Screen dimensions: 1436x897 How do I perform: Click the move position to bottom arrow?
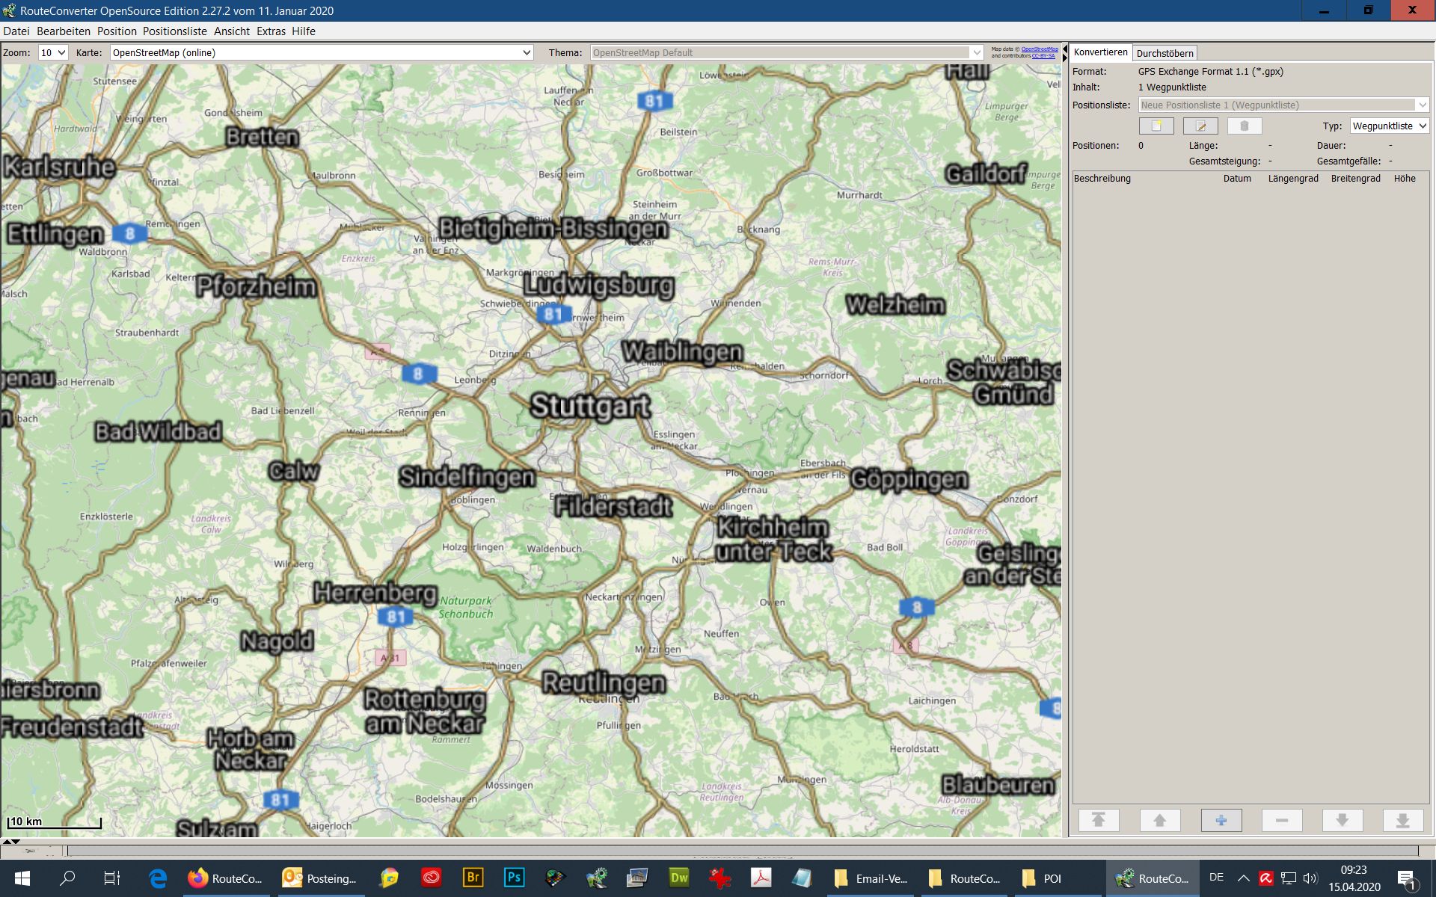coord(1402,820)
